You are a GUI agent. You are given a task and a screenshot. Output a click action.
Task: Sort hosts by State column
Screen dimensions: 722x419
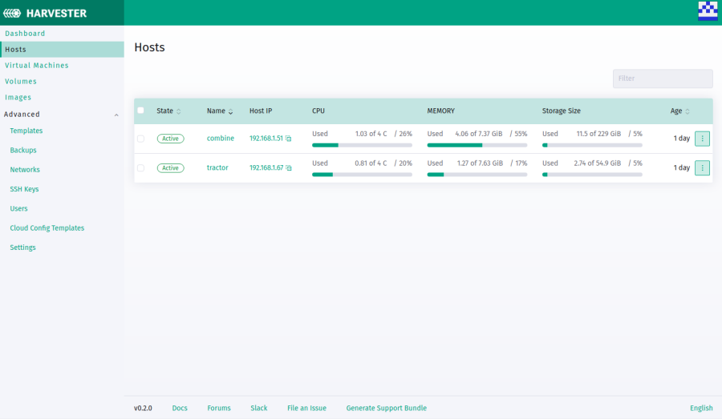[x=179, y=111]
